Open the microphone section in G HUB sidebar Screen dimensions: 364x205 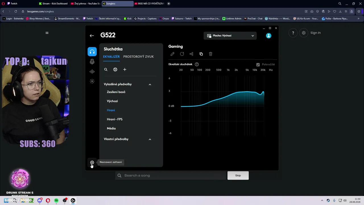pos(92,61)
